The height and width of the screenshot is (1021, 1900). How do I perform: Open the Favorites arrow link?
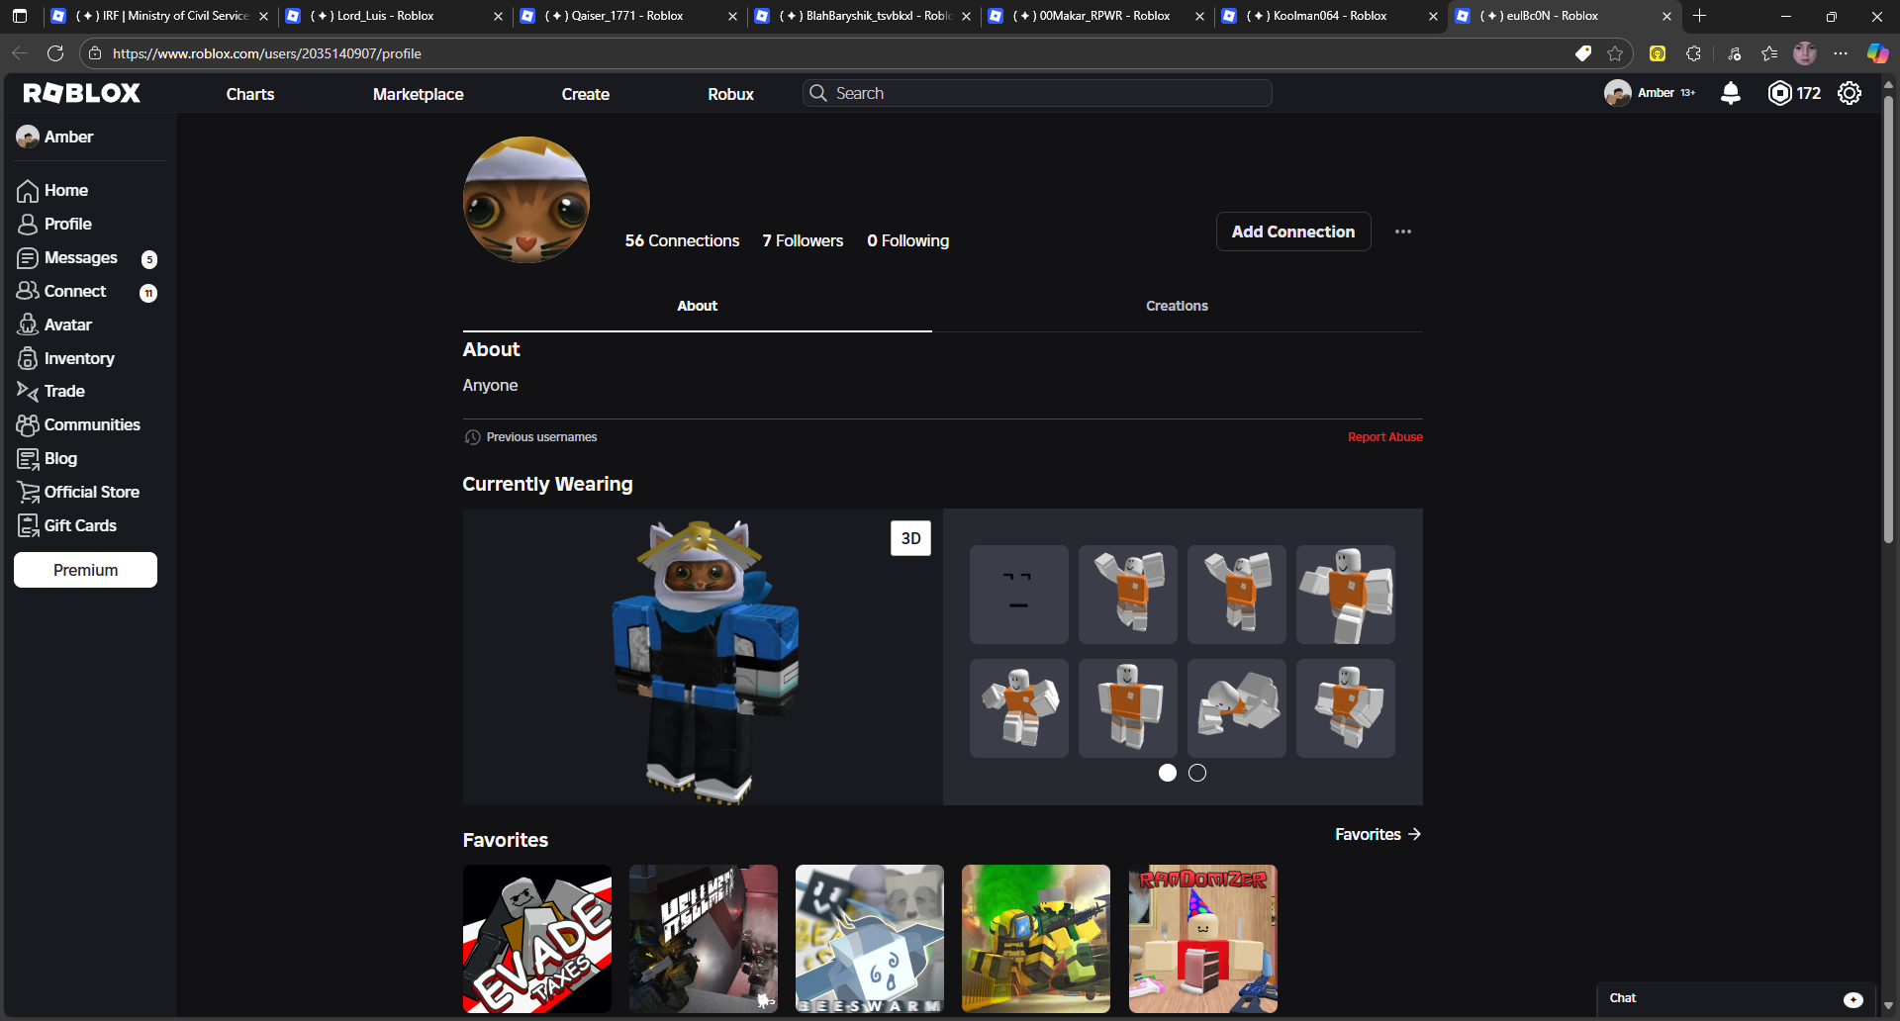point(1377,835)
